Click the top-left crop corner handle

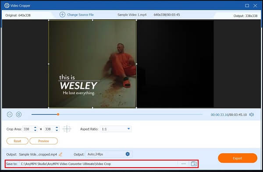[x=49, y=20]
